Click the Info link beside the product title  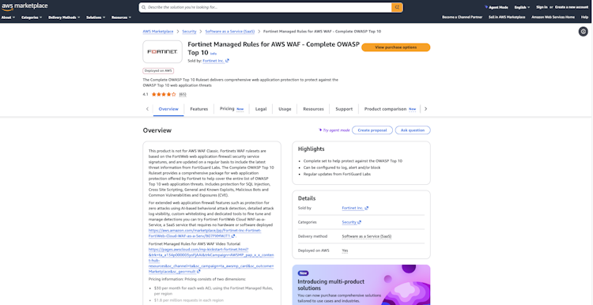point(213,54)
